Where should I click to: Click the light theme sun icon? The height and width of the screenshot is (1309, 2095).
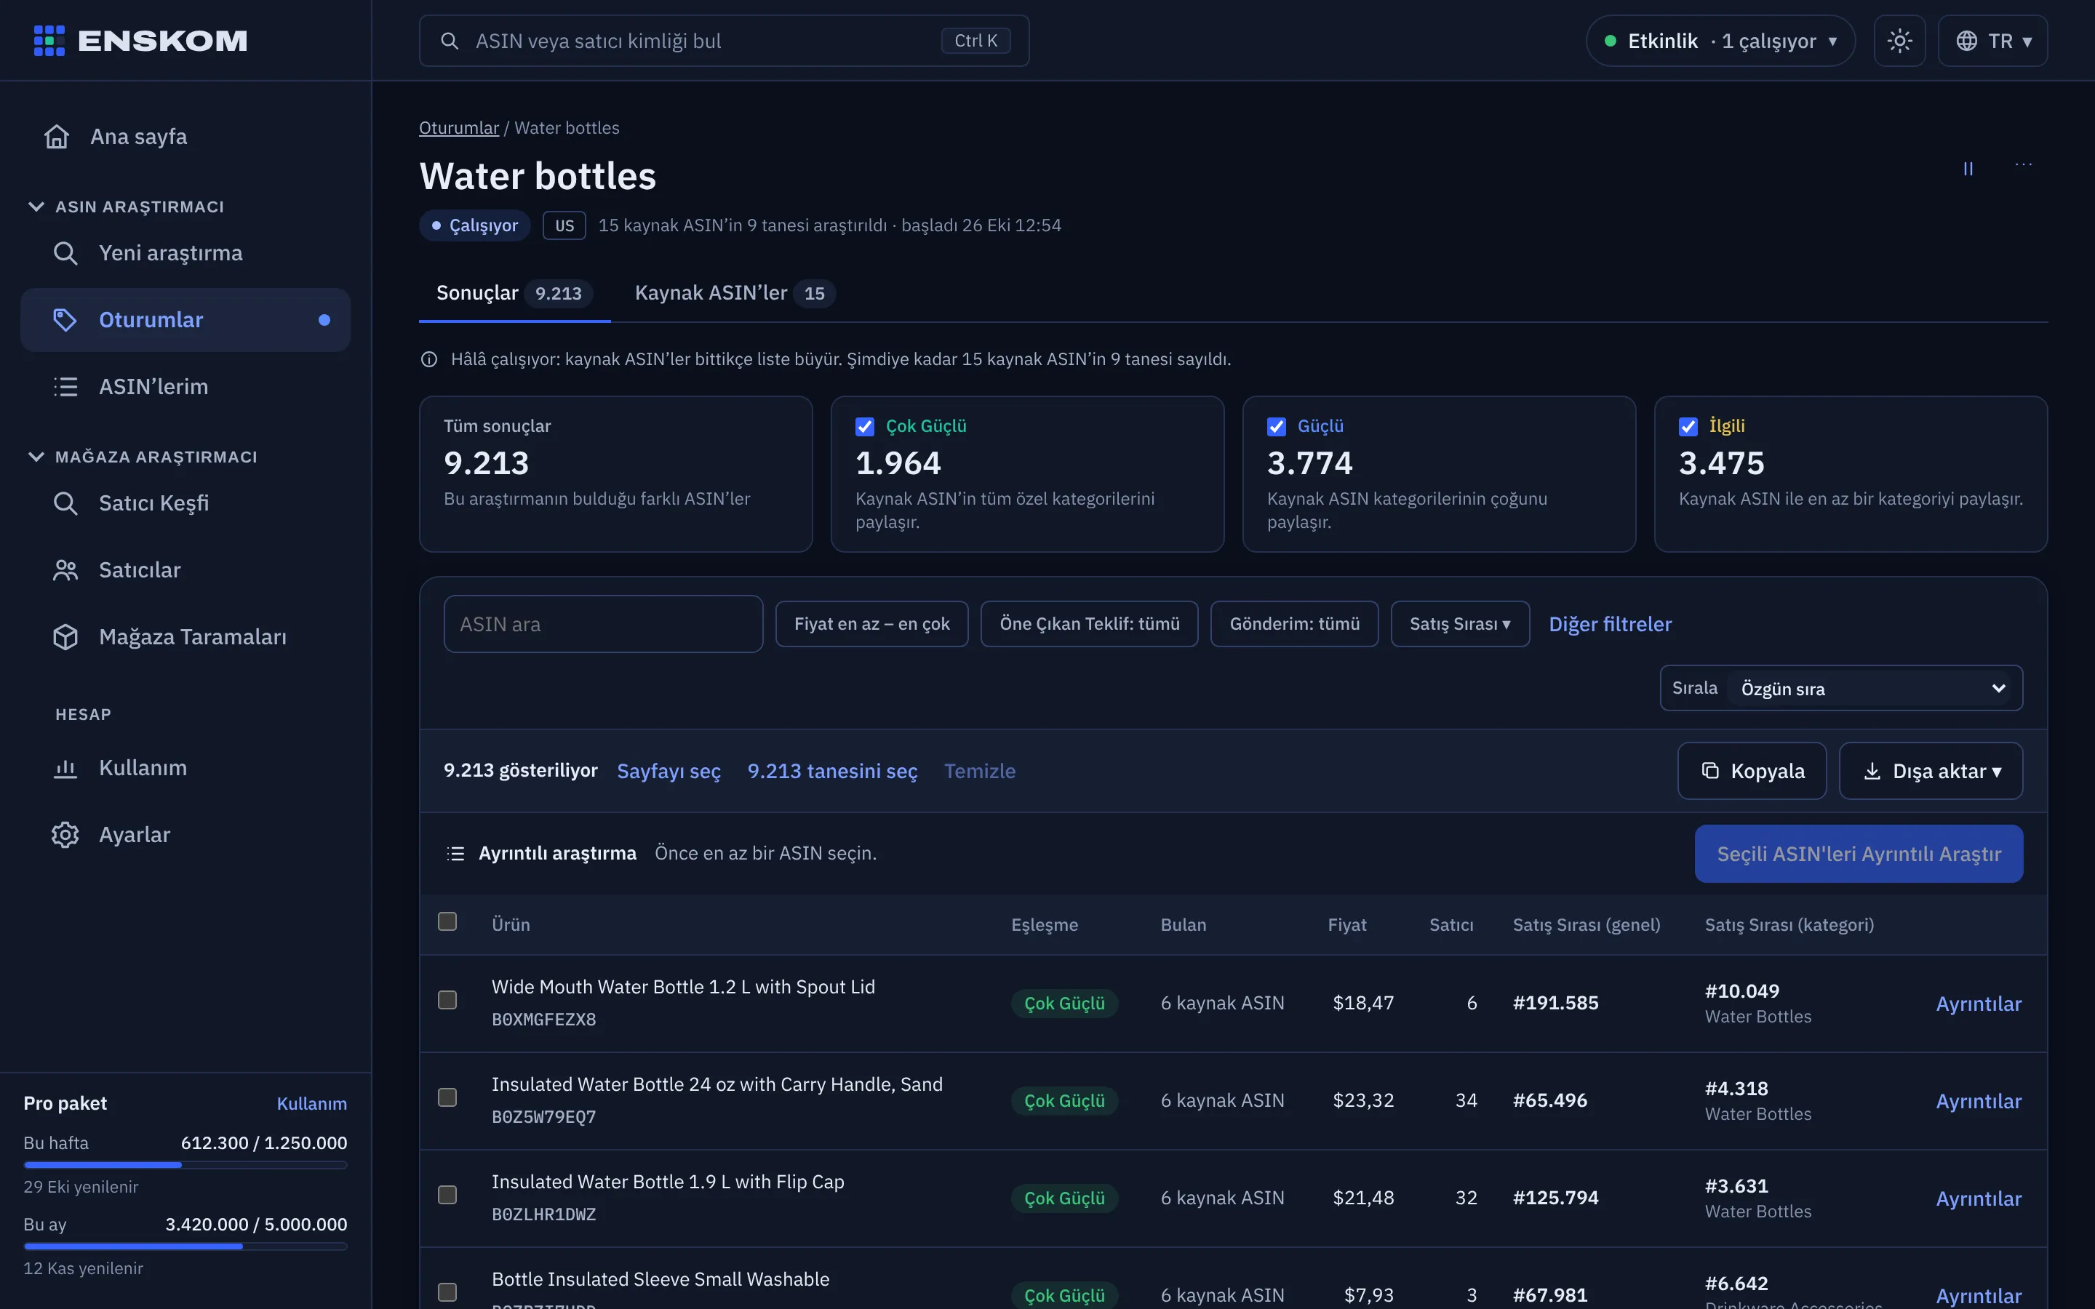pos(1899,41)
